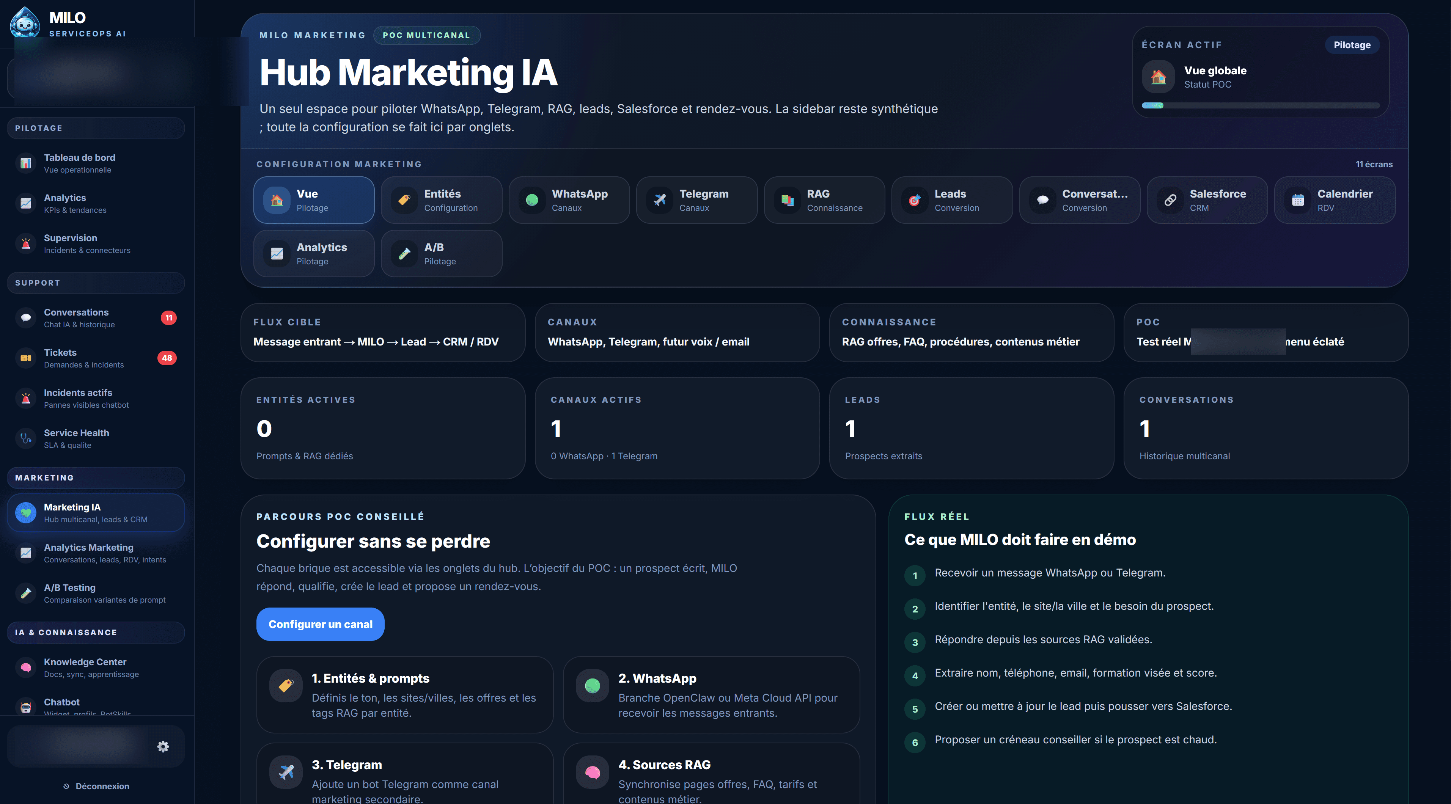Click the sidebar Analytics KPIs icon
The height and width of the screenshot is (804, 1451).
tap(26, 203)
